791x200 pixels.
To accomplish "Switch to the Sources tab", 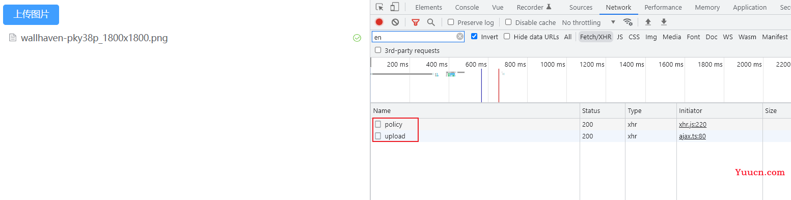I will [x=581, y=7].
